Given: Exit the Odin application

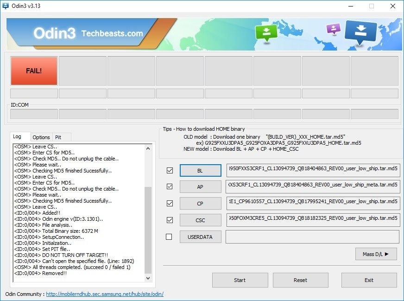Looking at the screenshot, I should coord(369,280).
